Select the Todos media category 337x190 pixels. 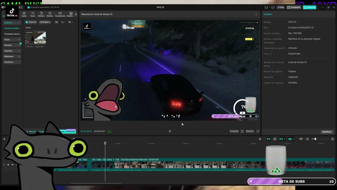28,28
